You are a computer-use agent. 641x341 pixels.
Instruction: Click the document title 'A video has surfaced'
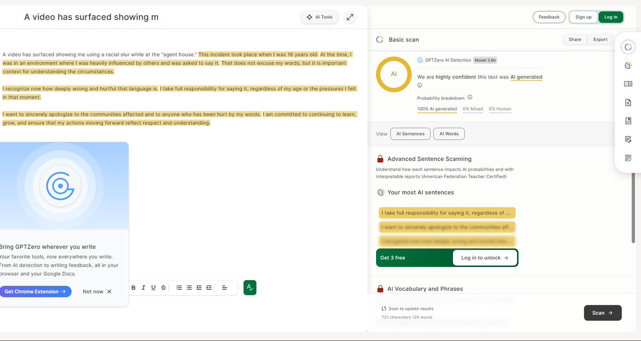pos(91,17)
